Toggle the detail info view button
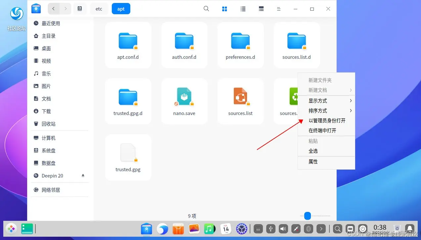The height and width of the screenshot is (240, 421). pos(261,9)
